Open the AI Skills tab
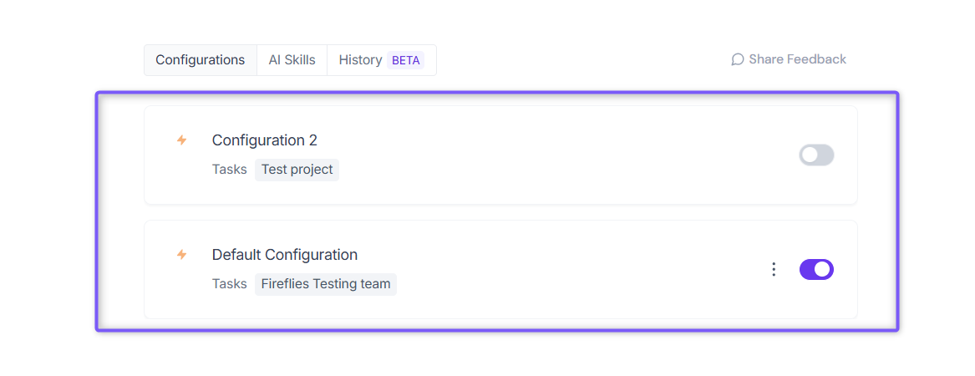Viewport: 975px width, 376px height. (x=292, y=60)
